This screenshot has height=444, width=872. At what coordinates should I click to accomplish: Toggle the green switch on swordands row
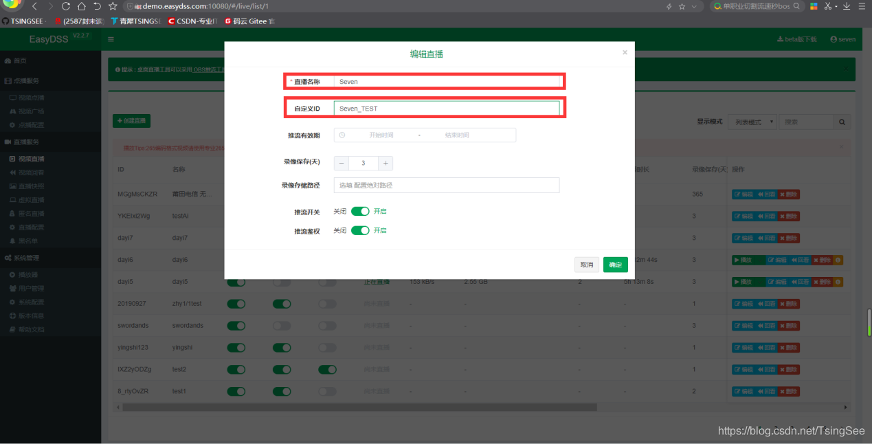pyautogui.click(x=236, y=325)
